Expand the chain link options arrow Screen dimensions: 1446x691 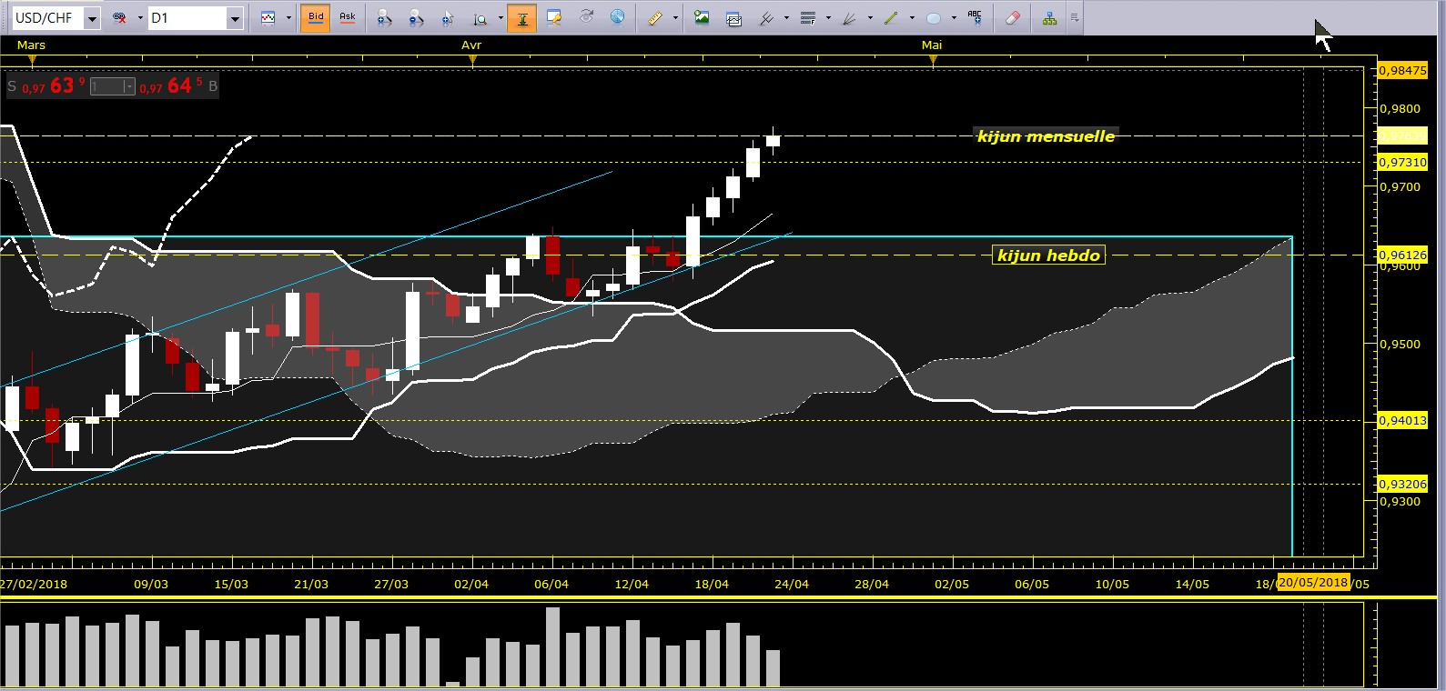point(140,18)
